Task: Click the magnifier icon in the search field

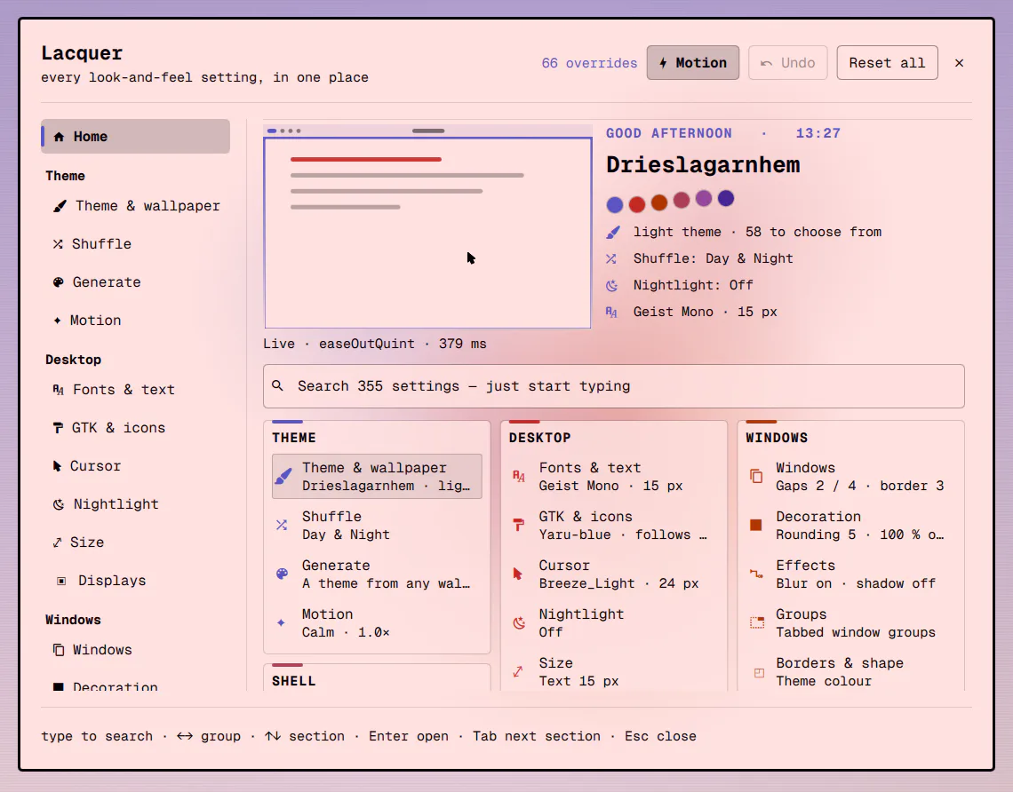Action: point(278,386)
